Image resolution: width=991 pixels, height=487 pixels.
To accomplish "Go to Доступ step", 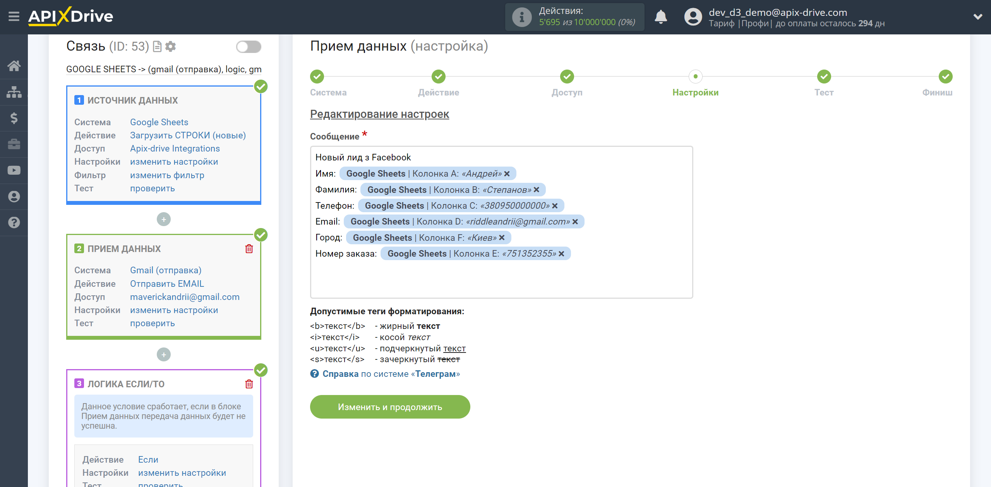I will [x=567, y=77].
